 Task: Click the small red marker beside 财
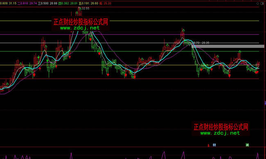tap(208, 145)
